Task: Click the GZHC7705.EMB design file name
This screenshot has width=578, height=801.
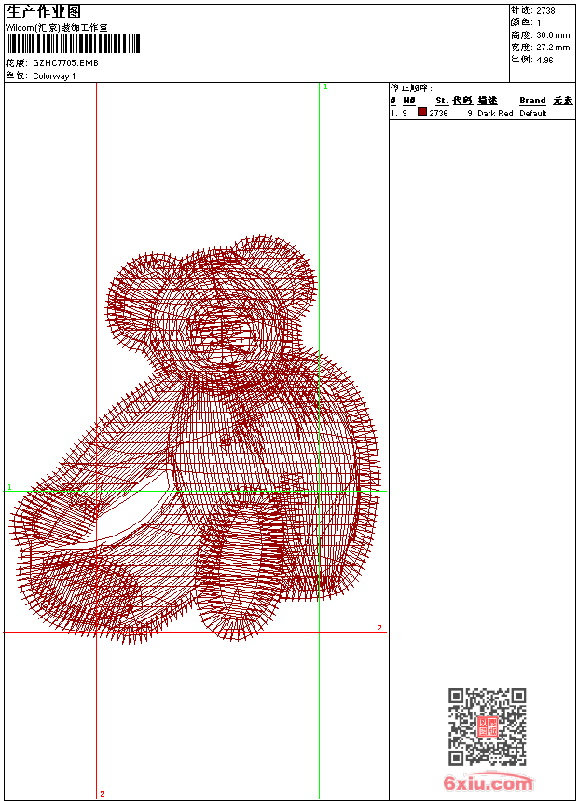Action: [x=65, y=62]
